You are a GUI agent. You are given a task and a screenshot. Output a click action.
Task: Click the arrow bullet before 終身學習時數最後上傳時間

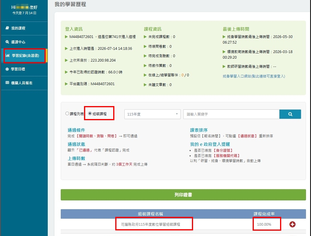224,37
